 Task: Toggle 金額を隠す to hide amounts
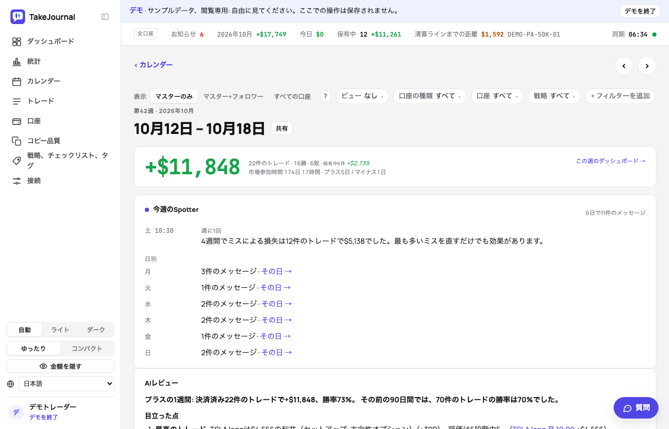click(60, 366)
